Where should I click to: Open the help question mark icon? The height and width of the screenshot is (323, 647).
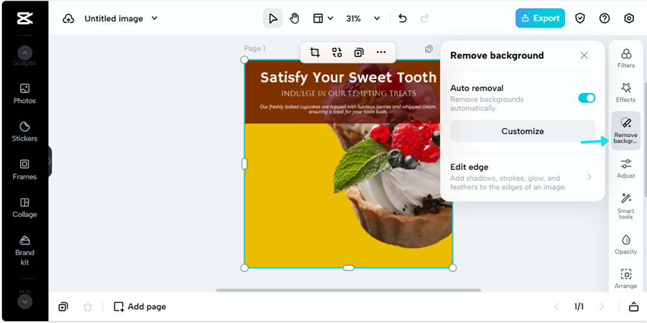coord(604,18)
